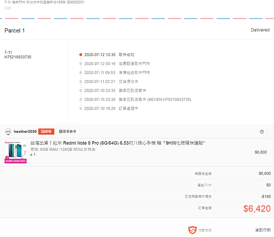Select the 2020-07-11 02:21 tracking entry
Image resolution: width=274 pixels, height=237 pixels.
111,82
